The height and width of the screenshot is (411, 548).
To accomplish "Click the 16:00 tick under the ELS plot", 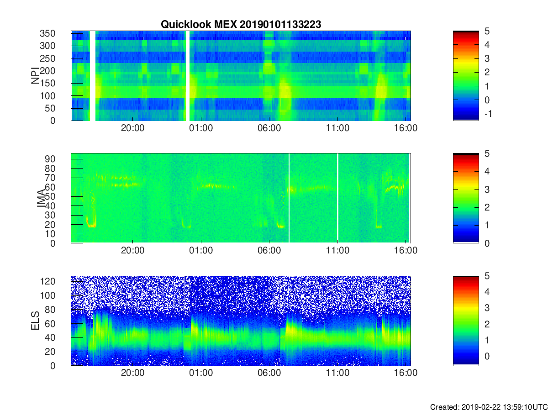I will (406, 373).
